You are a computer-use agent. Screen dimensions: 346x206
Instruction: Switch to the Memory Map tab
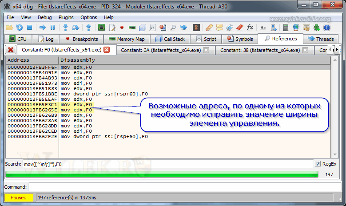click(127, 39)
